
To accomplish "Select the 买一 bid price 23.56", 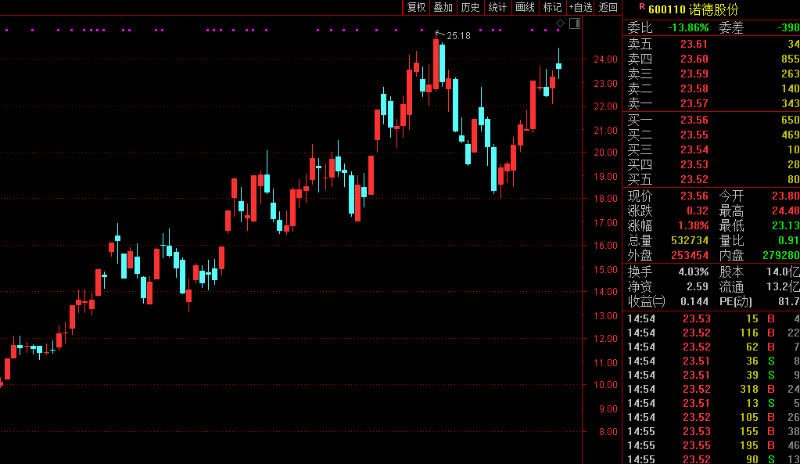I will click(694, 120).
